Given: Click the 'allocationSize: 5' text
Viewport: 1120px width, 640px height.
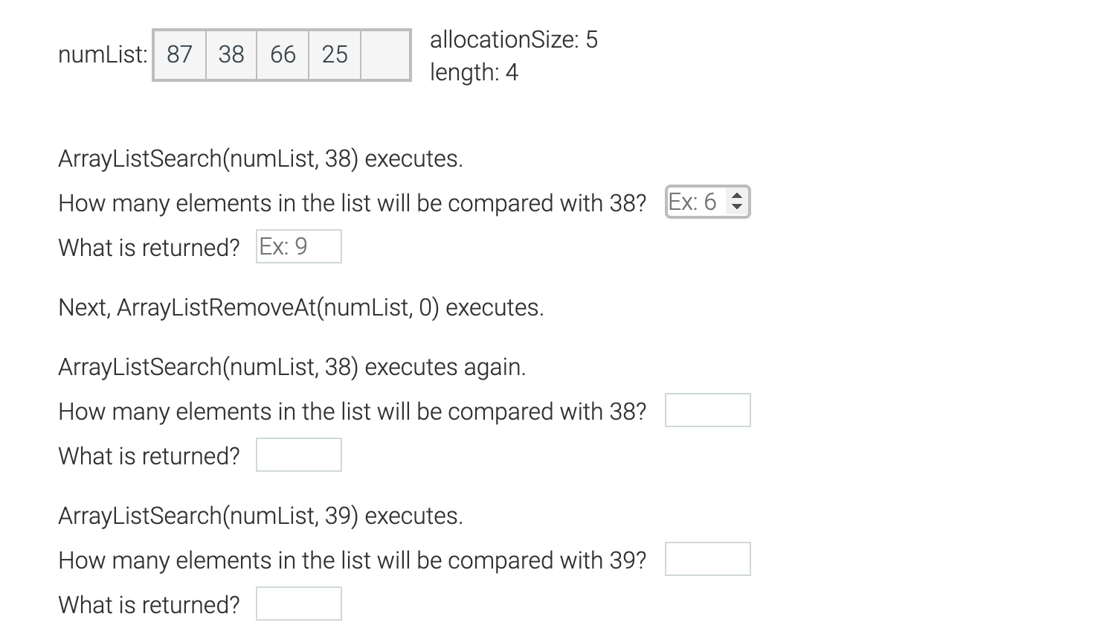Looking at the screenshot, I should [514, 39].
